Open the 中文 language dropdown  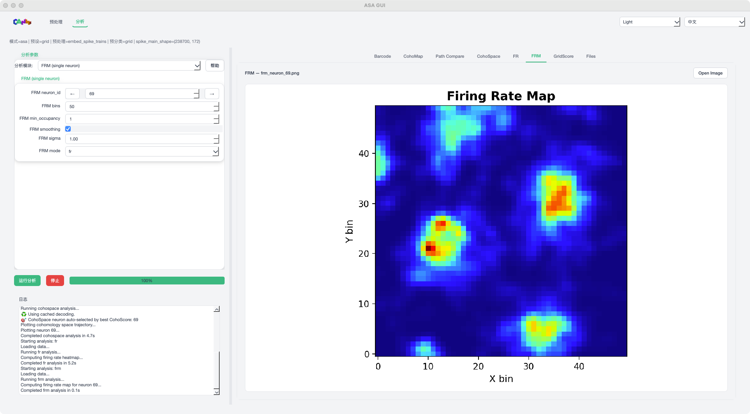point(714,22)
